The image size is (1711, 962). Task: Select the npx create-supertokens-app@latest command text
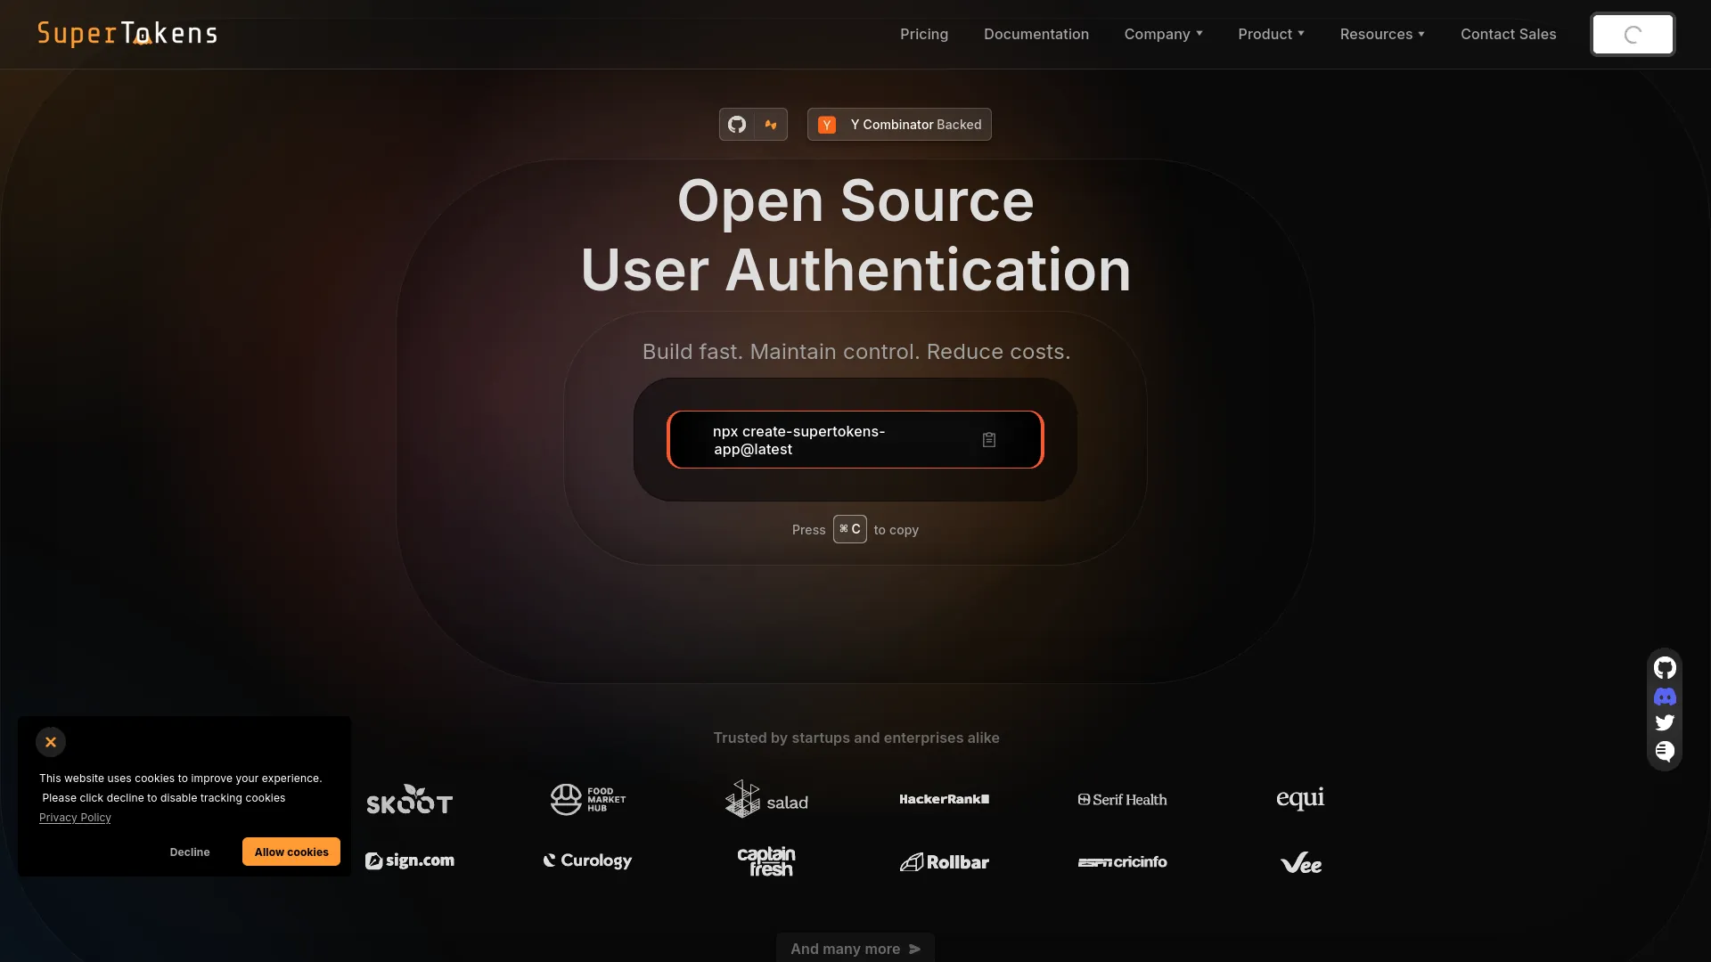coord(798,440)
